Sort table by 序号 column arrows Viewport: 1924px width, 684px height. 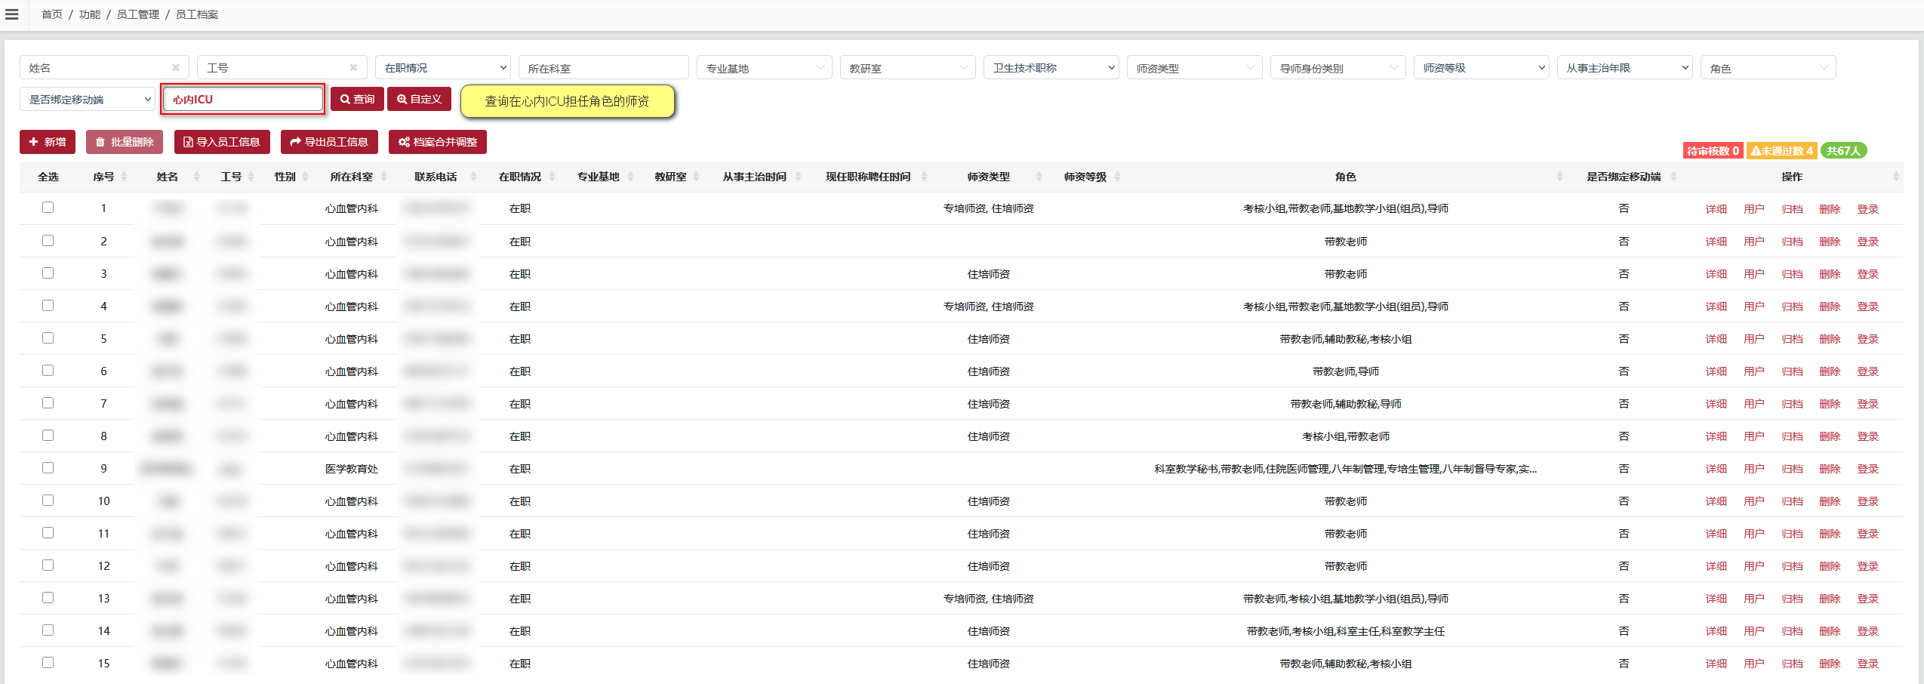click(x=124, y=177)
